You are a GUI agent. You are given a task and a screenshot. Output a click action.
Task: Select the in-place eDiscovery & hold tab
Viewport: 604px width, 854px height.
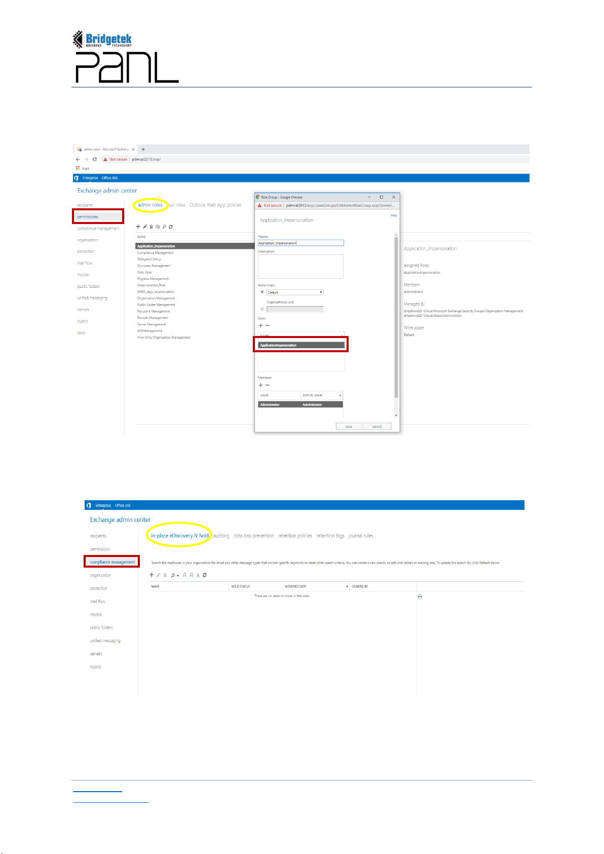(180, 536)
